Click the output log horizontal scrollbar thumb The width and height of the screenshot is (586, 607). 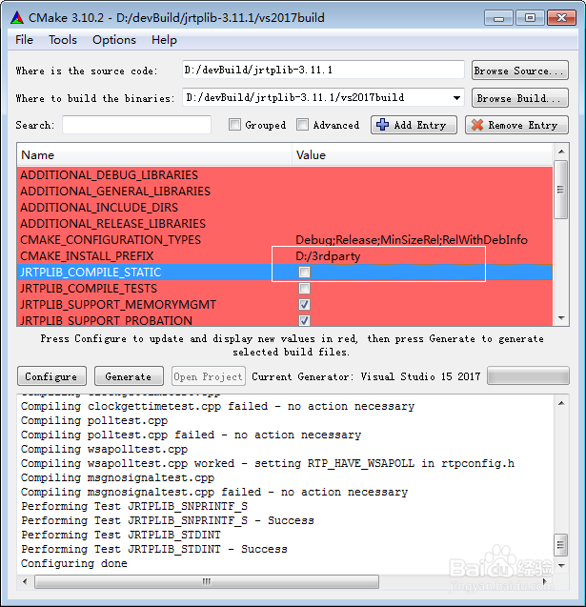[207, 581]
